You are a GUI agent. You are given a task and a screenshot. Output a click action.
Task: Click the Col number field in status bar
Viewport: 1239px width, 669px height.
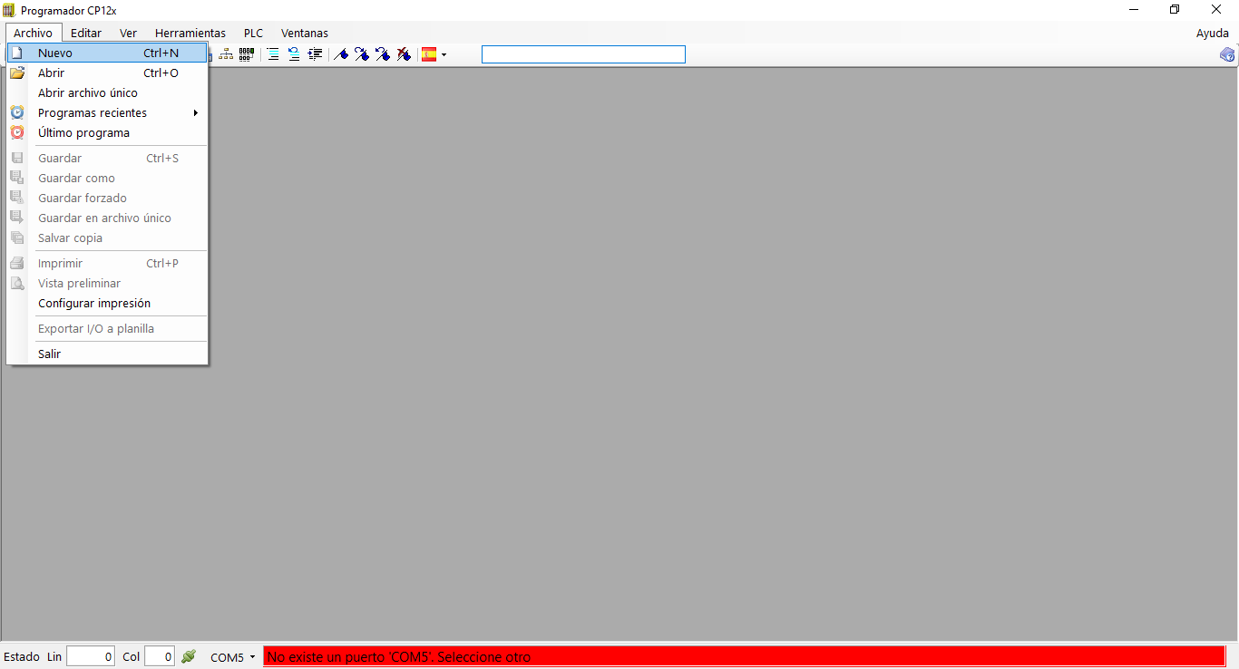pos(160,656)
